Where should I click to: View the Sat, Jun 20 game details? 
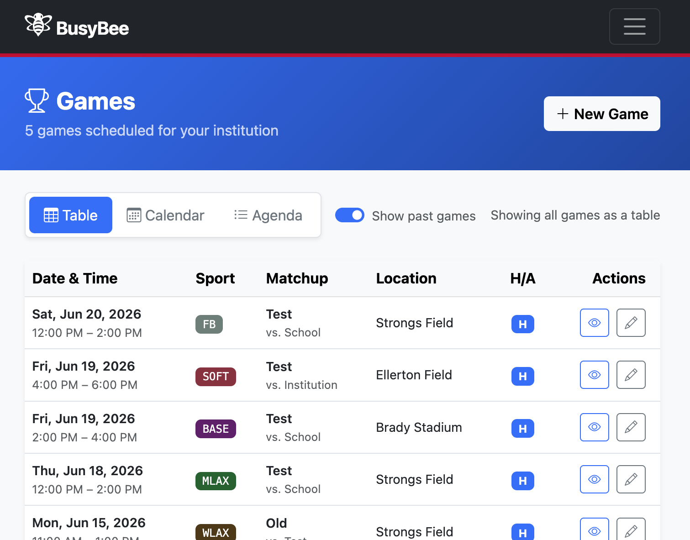594,323
